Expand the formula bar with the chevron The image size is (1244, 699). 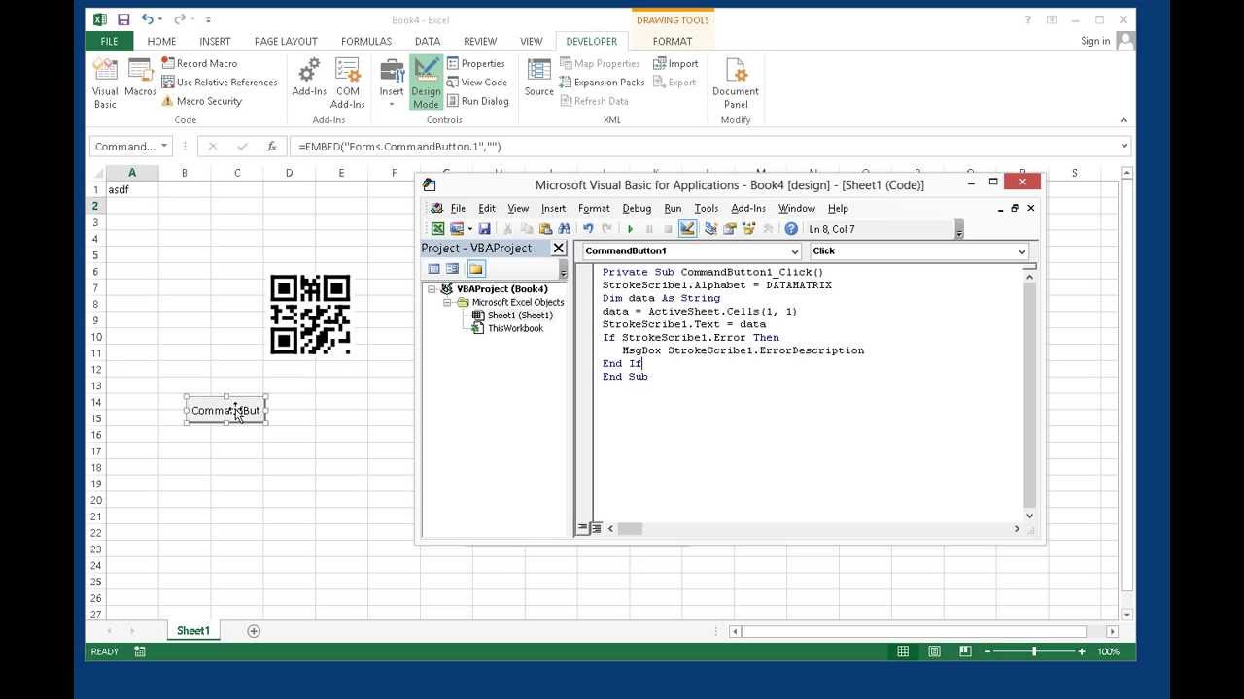pos(1124,146)
